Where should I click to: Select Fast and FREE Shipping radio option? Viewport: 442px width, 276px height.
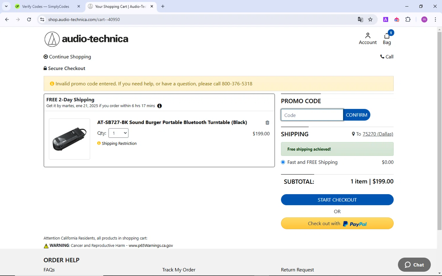[283, 162]
